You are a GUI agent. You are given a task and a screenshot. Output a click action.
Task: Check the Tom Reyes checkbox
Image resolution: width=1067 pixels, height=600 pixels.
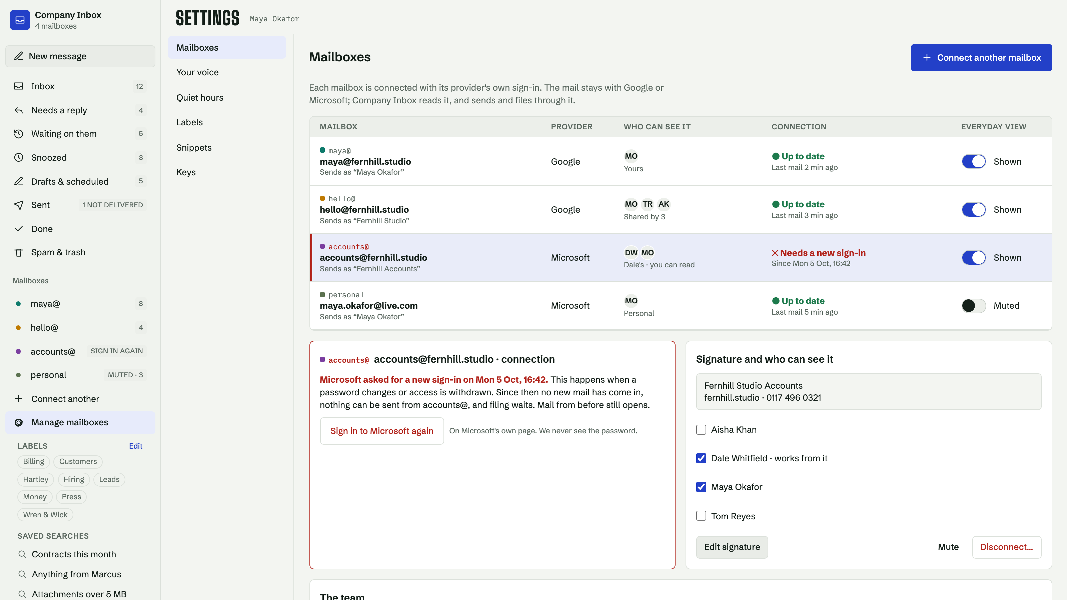701,516
